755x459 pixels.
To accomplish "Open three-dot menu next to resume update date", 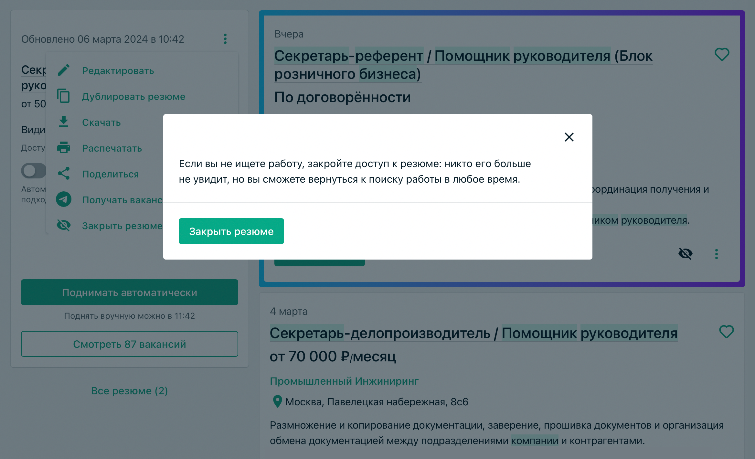I will (x=225, y=39).
